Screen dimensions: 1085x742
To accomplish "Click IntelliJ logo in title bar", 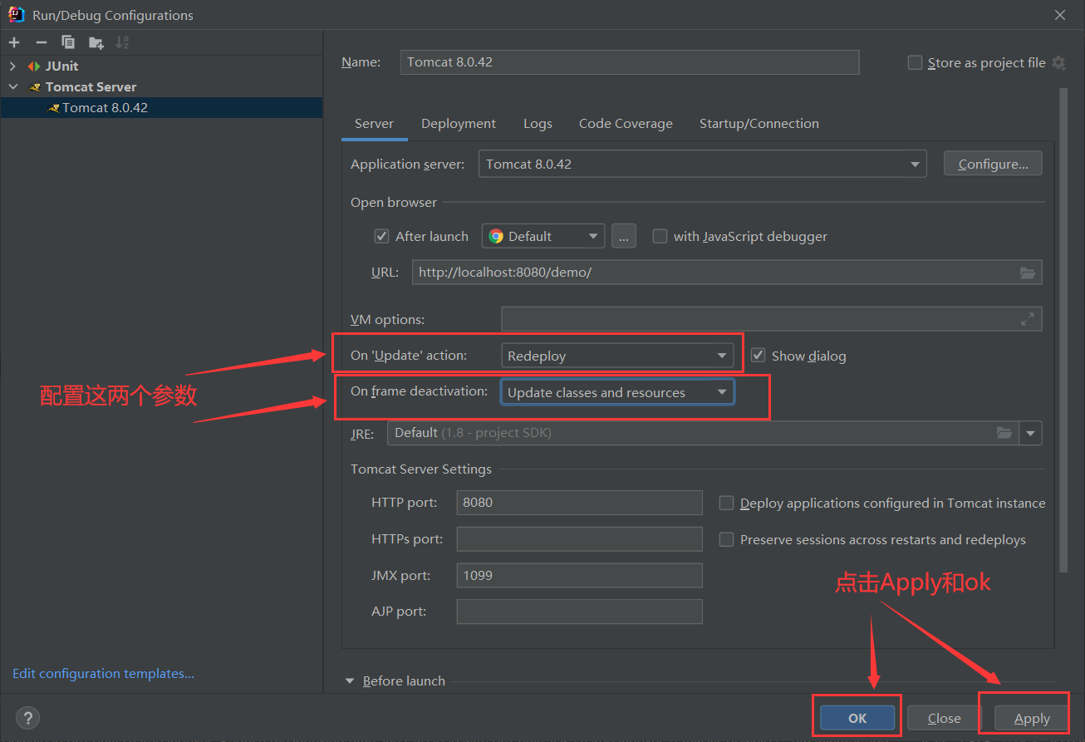I will [16, 14].
